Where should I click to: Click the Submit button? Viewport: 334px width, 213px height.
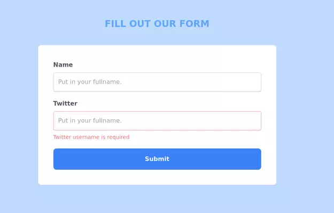point(157,159)
